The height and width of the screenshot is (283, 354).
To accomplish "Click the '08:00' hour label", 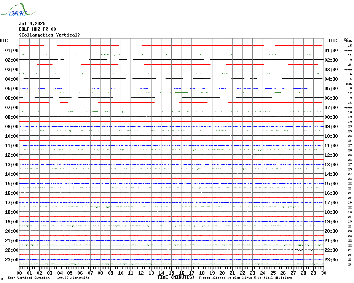I will point(12,117).
